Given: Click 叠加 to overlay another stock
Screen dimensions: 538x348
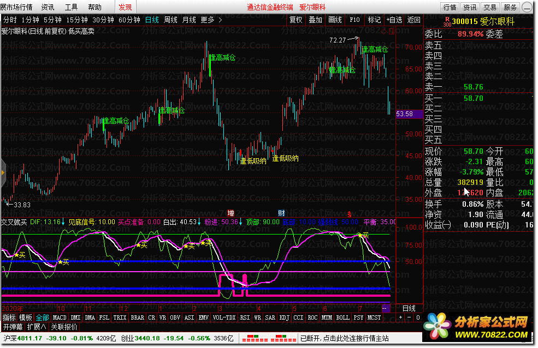Looking at the screenshot, I should pyautogui.click(x=315, y=20).
